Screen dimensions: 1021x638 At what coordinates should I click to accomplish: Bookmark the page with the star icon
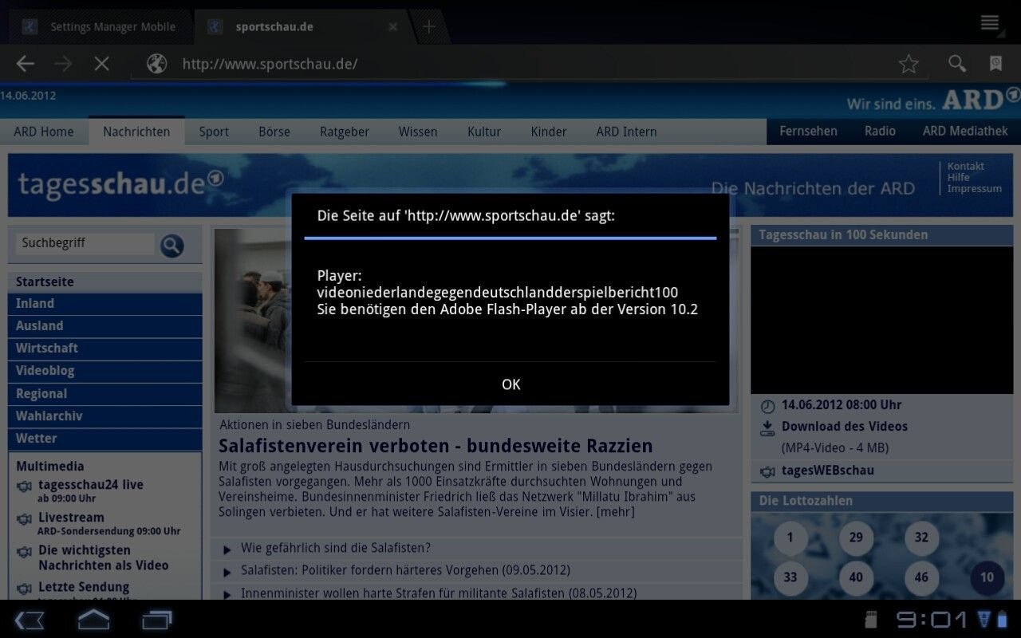point(909,64)
